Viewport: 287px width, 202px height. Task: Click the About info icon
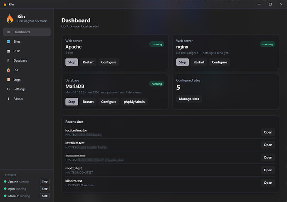point(8,99)
